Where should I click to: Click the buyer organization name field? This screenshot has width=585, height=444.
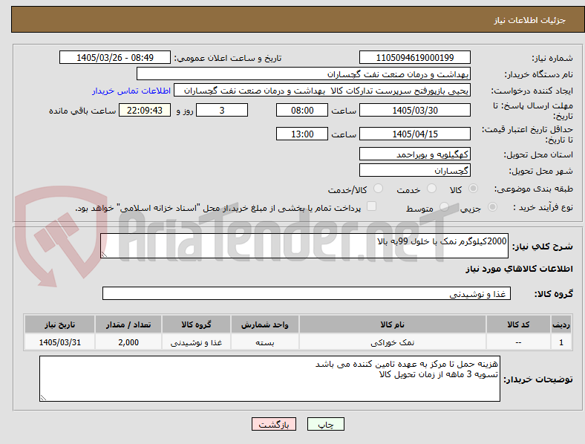[x=304, y=74]
